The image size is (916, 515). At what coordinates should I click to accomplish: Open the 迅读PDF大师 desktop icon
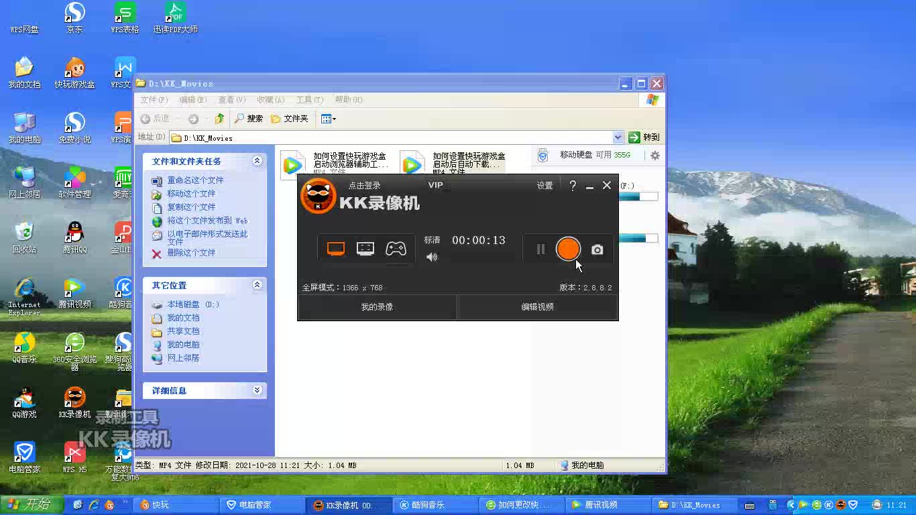175,17
